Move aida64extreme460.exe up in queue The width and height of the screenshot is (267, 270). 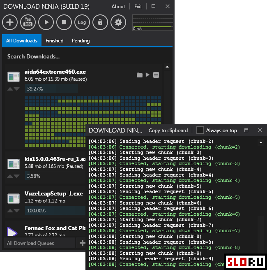pos(10,89)
